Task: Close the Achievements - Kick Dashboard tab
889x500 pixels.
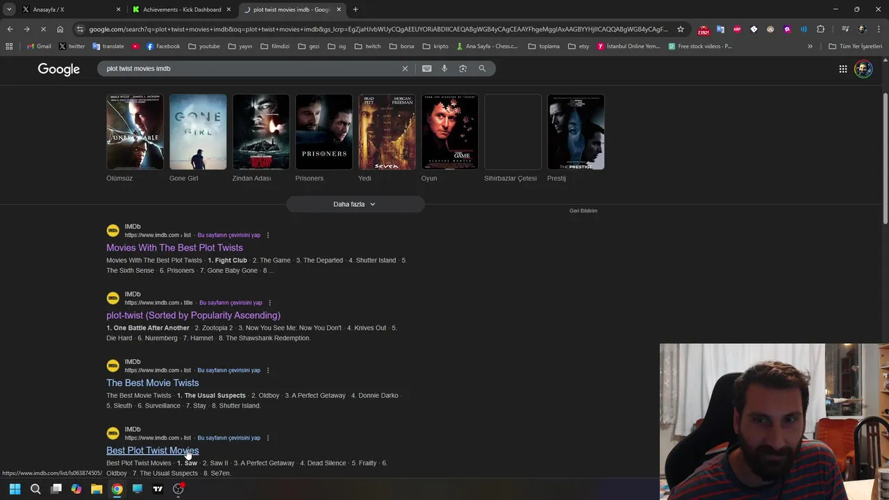Action: 229,10
